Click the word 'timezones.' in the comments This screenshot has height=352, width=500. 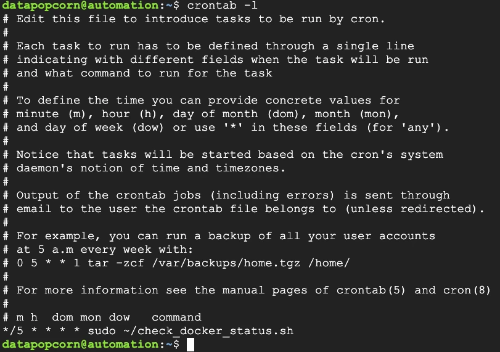coord(250,168)
